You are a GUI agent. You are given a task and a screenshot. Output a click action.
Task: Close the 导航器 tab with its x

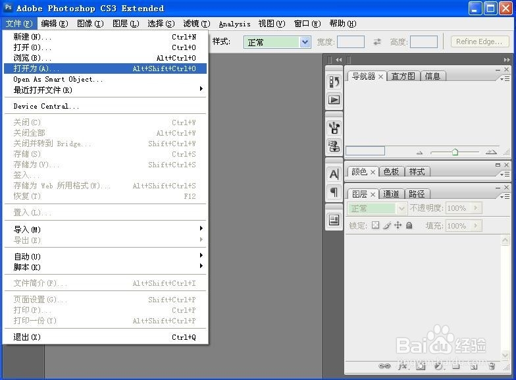click(x=380, y=76)
